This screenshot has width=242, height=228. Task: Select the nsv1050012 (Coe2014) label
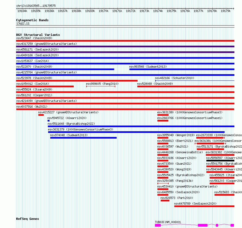pyautogui.click(x=33, y=84)
